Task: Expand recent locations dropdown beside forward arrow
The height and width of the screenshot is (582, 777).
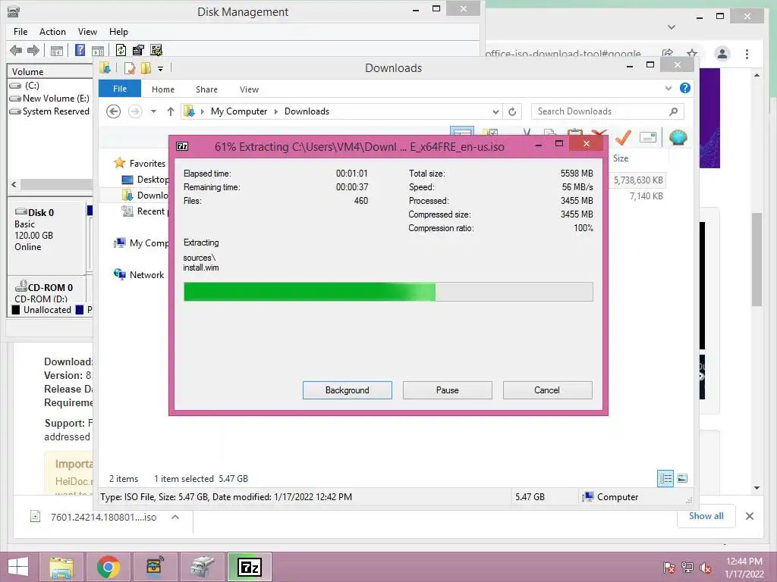Action: click(153, 111)
